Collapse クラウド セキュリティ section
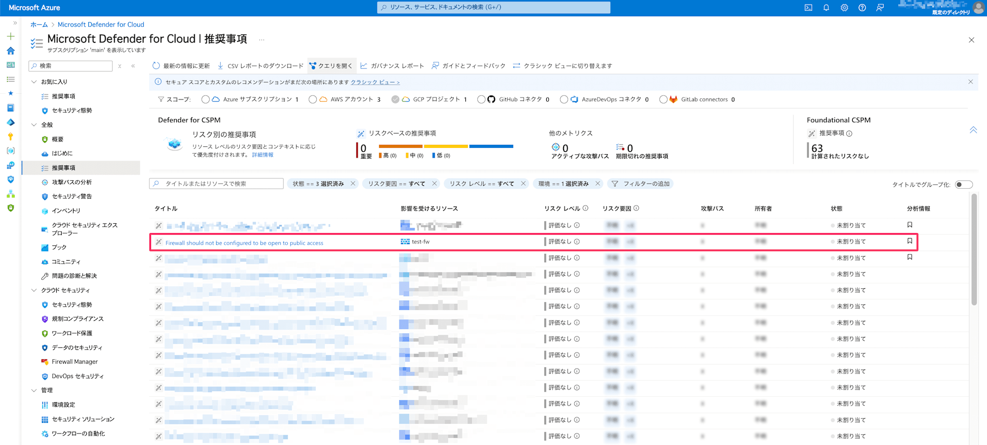 pyautogui.click(x=34, y=290)
